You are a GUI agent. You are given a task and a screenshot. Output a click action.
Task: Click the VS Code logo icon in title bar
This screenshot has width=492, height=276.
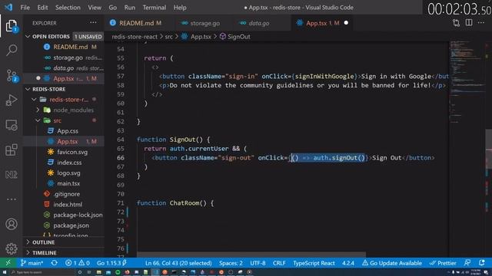(8, 7)
